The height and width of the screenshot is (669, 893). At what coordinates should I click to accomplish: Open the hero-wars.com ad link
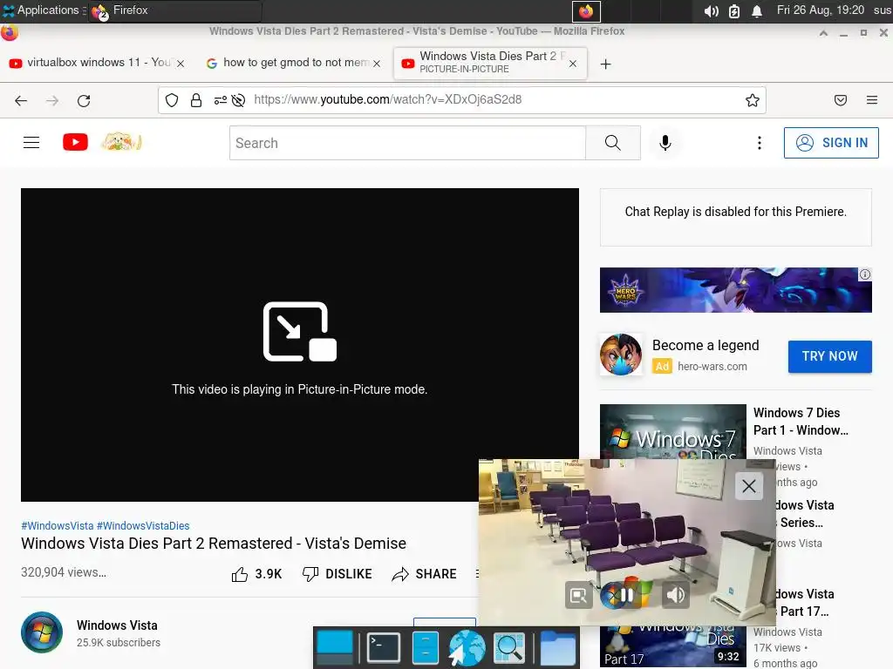712,367
